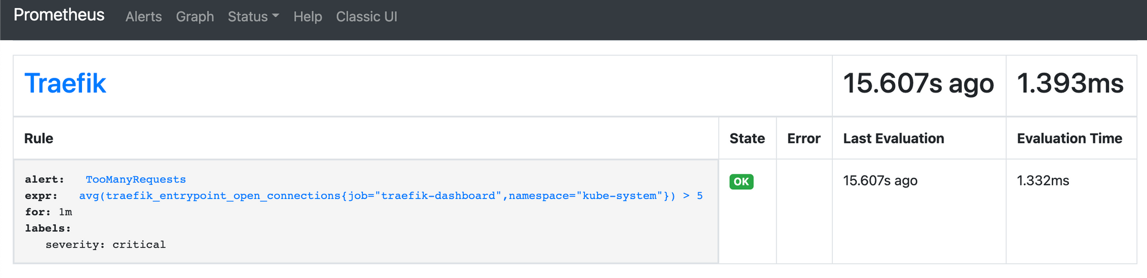Click the green OK state badge
1147x278 pixels.
pos(742,181)
